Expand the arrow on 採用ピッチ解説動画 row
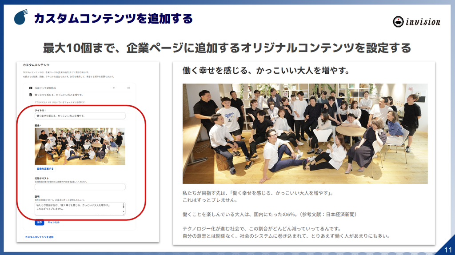Image resolution: width=455 pixels, height=255 pixels. pos(114,88)
